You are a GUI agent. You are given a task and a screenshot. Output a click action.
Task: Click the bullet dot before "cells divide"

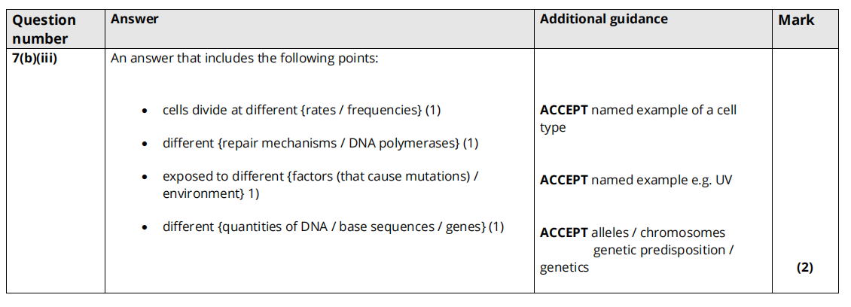click(144, 111)
